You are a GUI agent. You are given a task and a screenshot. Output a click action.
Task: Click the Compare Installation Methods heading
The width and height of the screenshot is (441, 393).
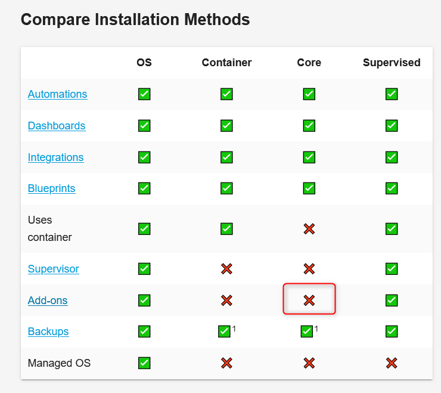point(135,20)
